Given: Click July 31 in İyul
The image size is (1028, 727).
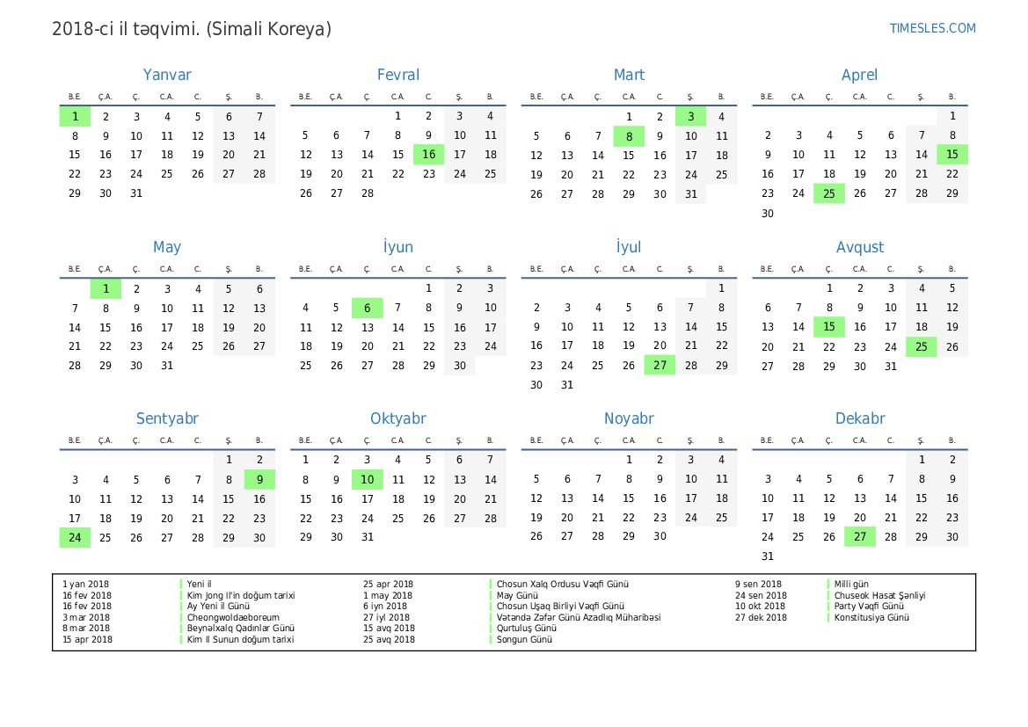Looking at the screenshot, I should [567, 385].
